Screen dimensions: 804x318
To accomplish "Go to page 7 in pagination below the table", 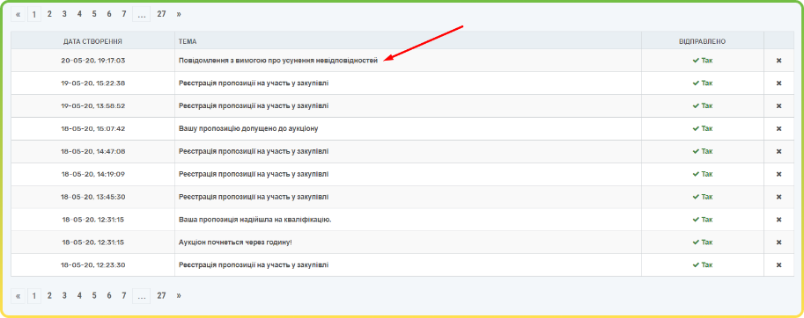I will click(123, 296).
